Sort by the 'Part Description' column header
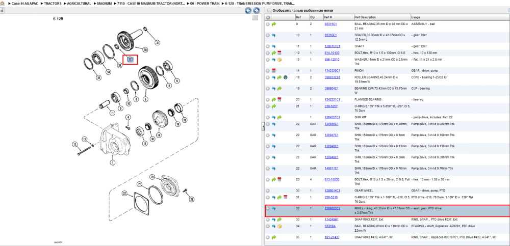The width and height of the screenshot is (510, 246). (x=365, y=17)
